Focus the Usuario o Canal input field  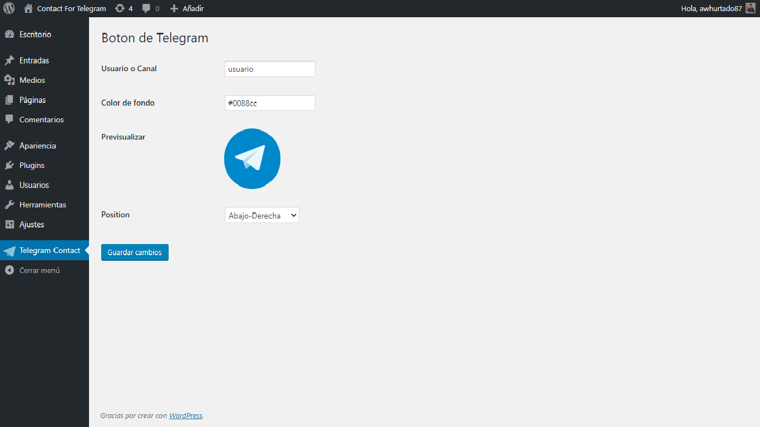click(270, 69)
